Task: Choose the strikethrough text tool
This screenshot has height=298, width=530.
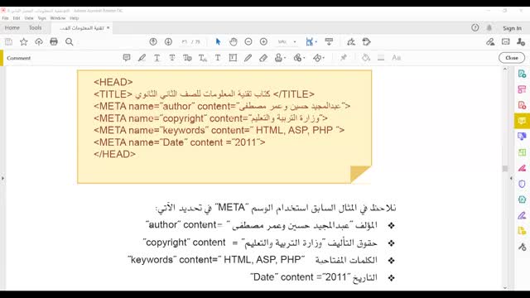Action: pos(172,58)
